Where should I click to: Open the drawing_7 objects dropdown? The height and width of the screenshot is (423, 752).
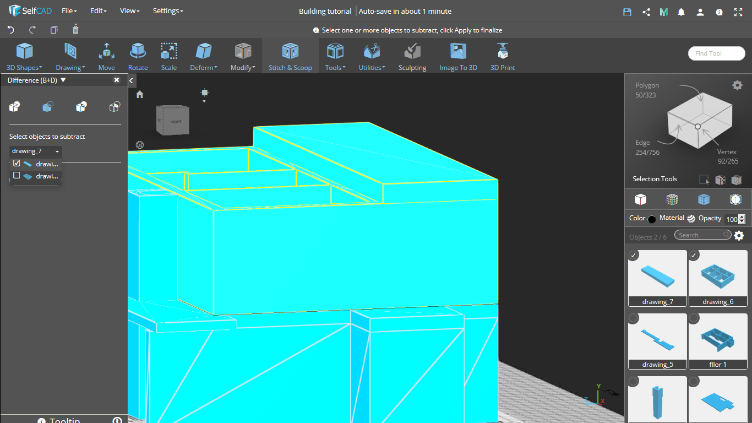[36, 151]
